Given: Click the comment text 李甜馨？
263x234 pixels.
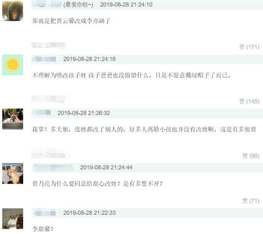Looking at the screenshot, I should tap(43, 229).
